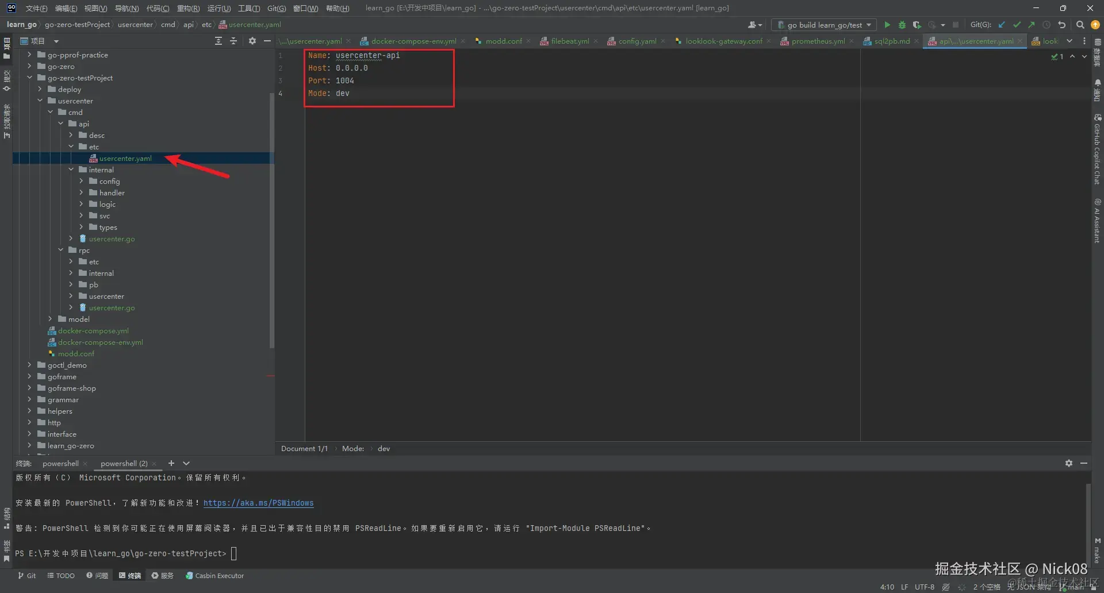Viewport: 1104px width, 593px height.
Task: Expand the gofame-shop folder node
Action: 29,388
